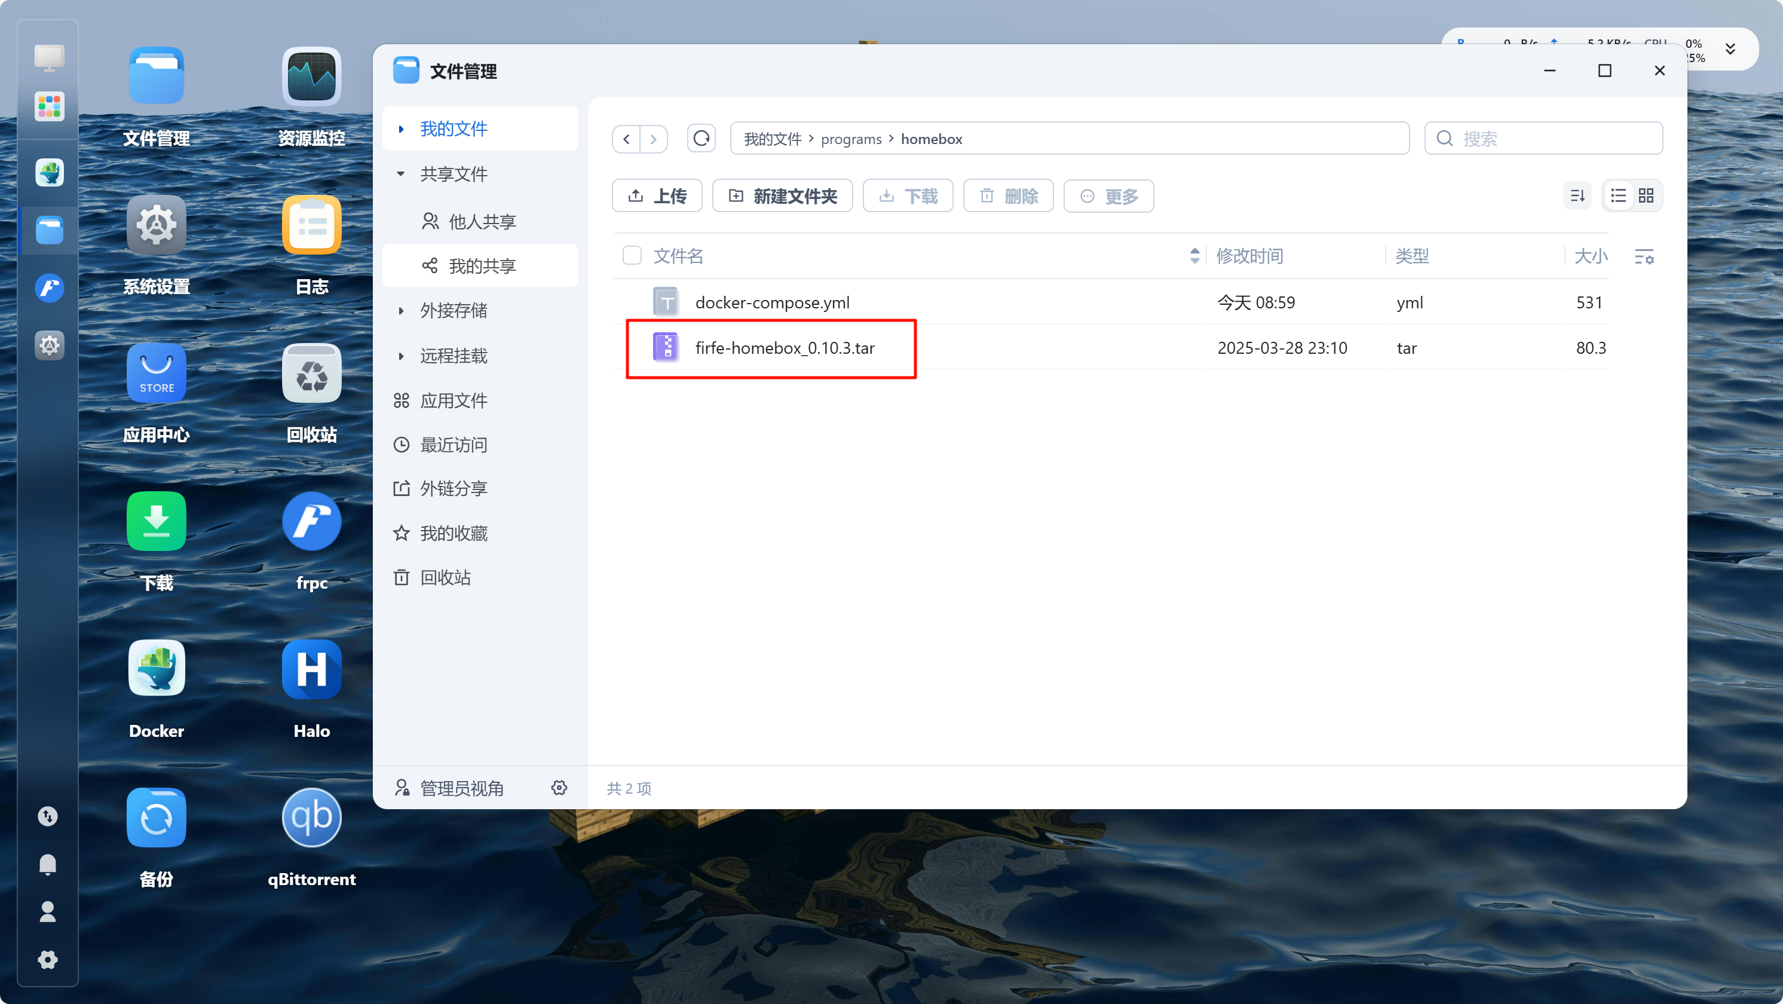1783x1004 pixels.
Task: Navigate to 我的文件 breadcrumb
Action: pos(773,139)
